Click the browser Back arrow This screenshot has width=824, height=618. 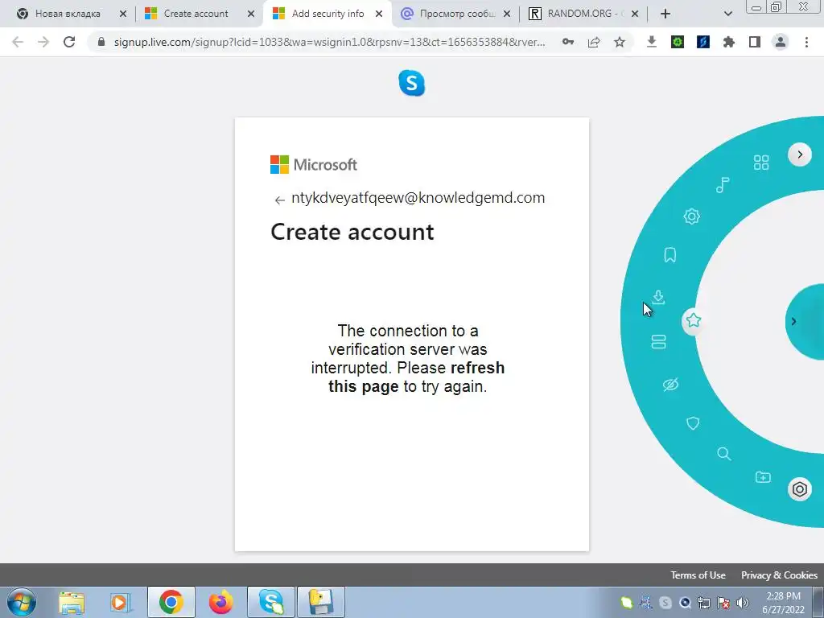tap(18, 42)
